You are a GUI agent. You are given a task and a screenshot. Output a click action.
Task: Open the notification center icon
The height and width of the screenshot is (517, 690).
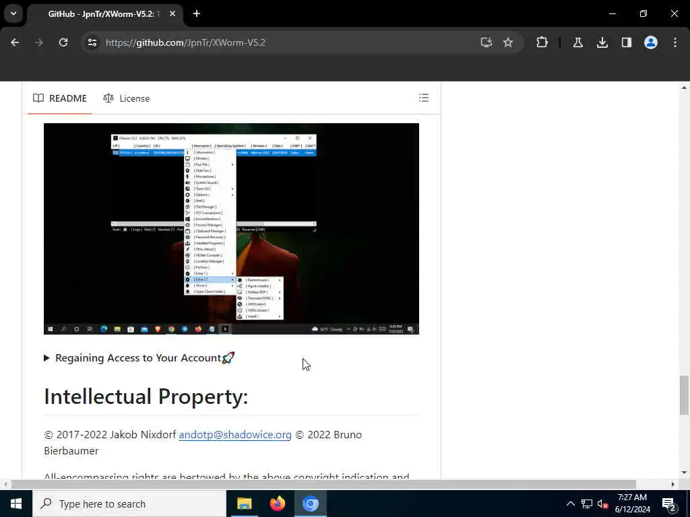tap(669, 504)
